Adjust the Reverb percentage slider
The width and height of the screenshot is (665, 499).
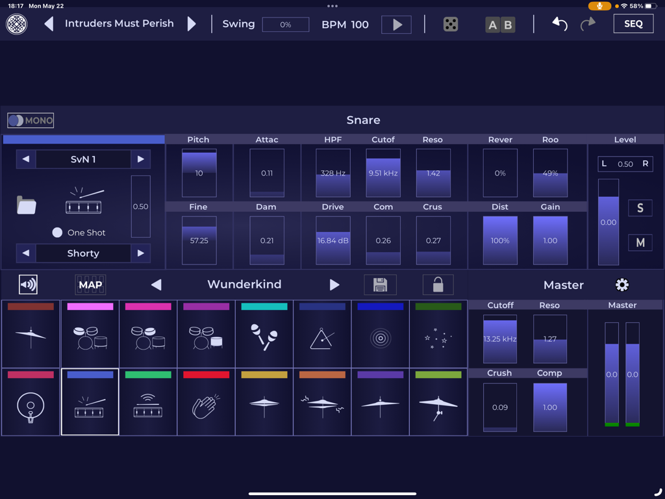[x=500, y=173]
